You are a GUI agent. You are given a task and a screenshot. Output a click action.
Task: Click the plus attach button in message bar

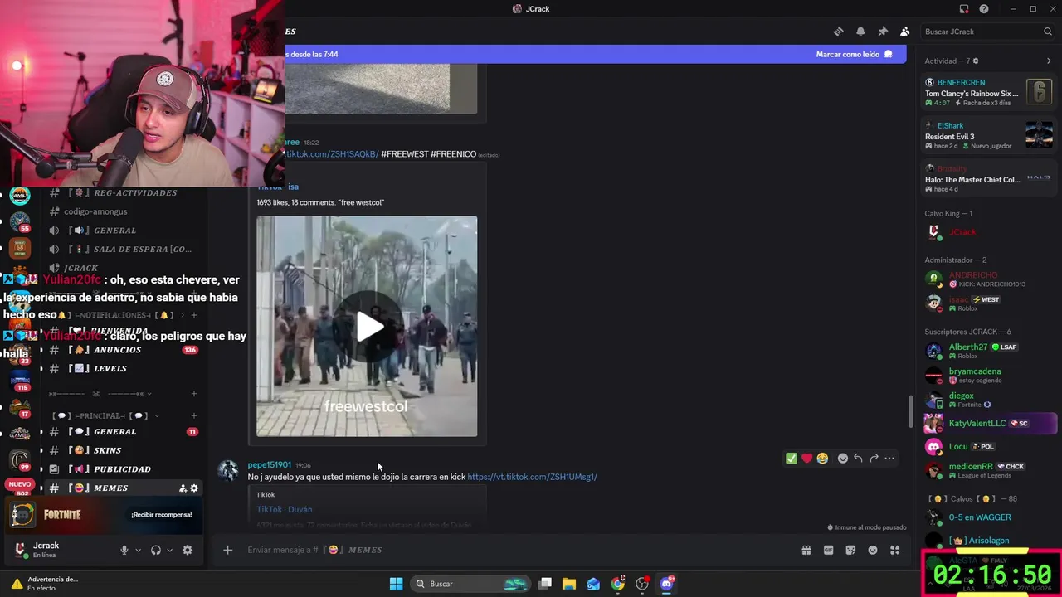pyautogui.click(x=227, y=550)
